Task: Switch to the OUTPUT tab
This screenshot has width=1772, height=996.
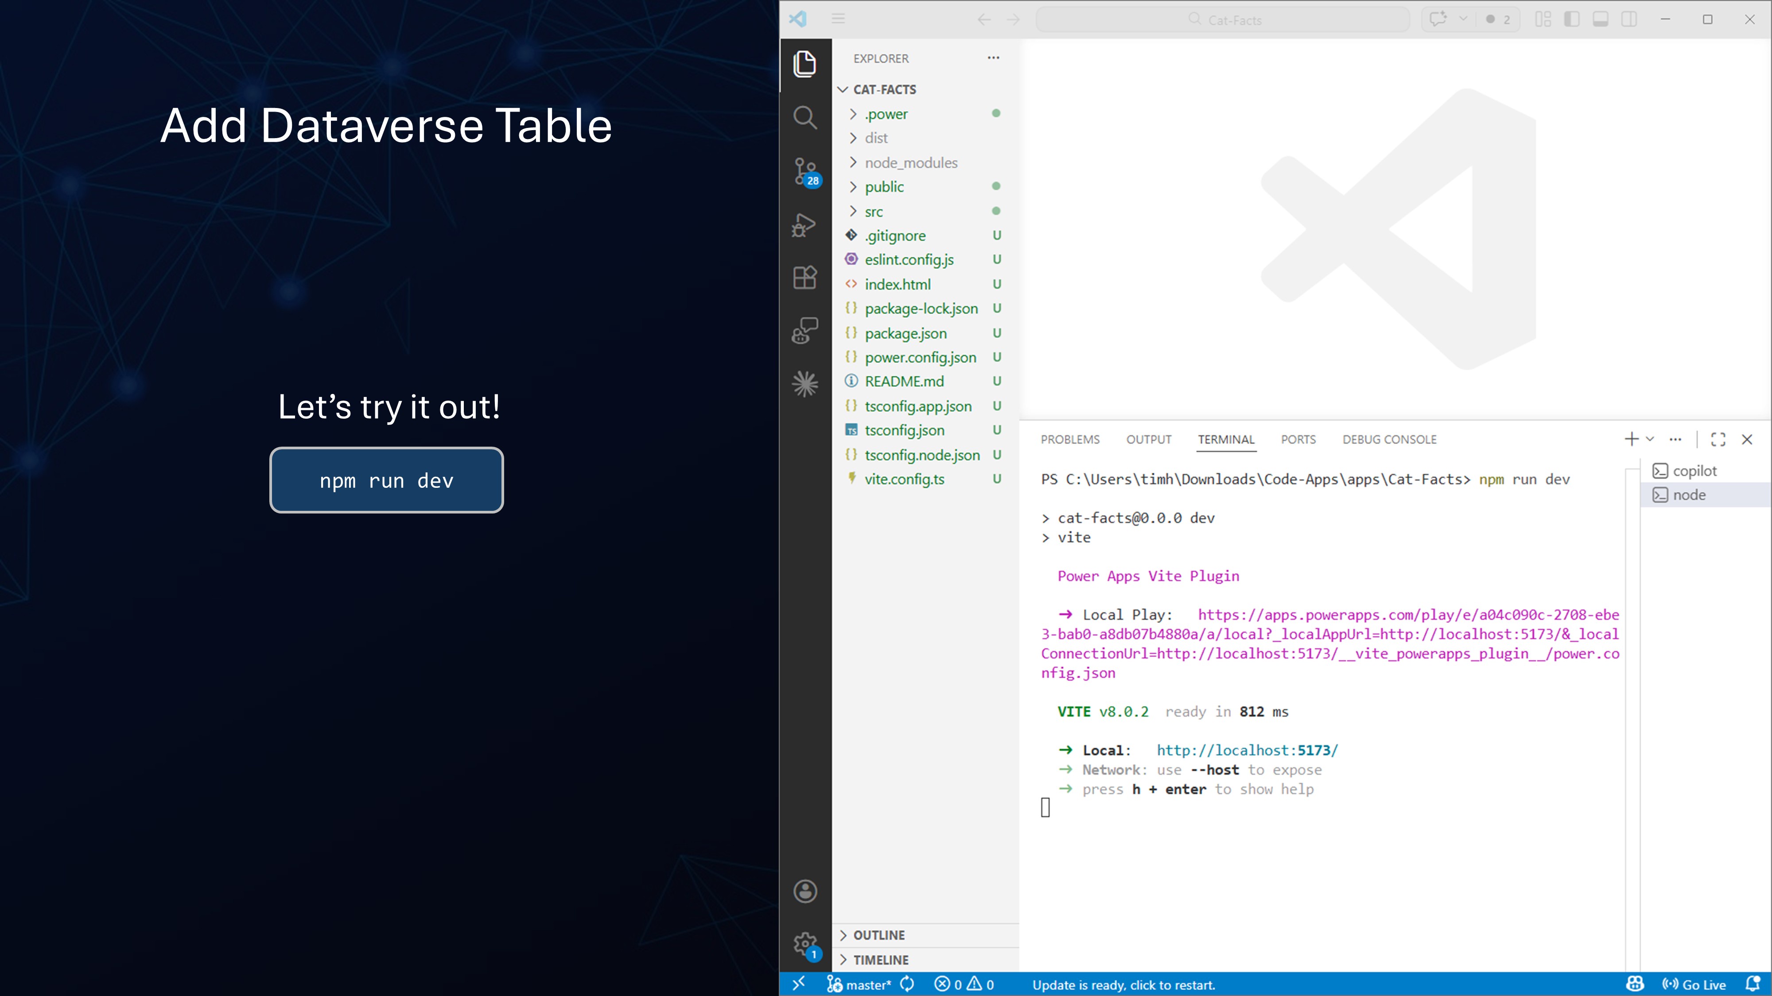Action: 1149,440
